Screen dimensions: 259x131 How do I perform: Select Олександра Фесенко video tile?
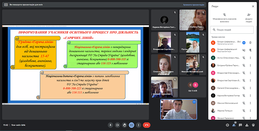pos(164,65)
